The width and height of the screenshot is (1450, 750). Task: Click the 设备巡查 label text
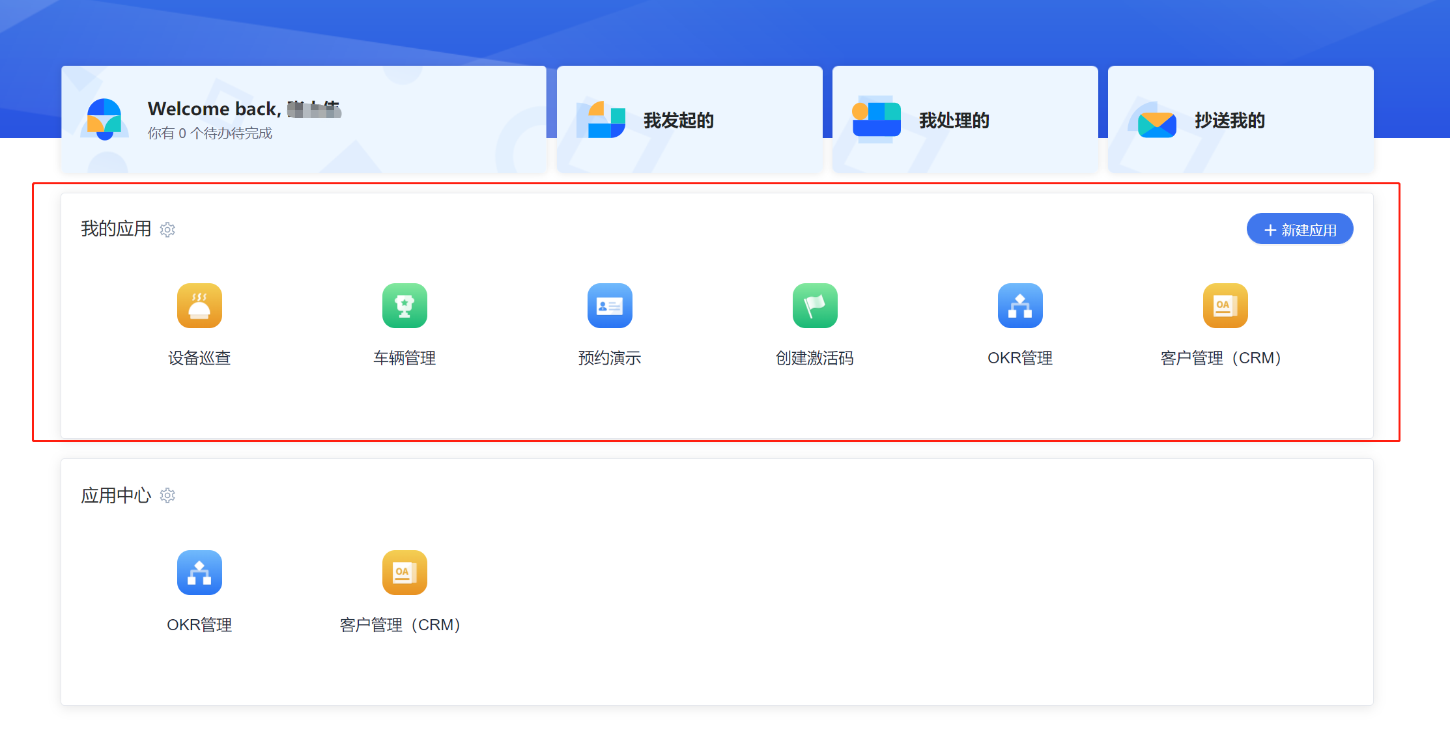pyautogui.click(x=199, y=358)
